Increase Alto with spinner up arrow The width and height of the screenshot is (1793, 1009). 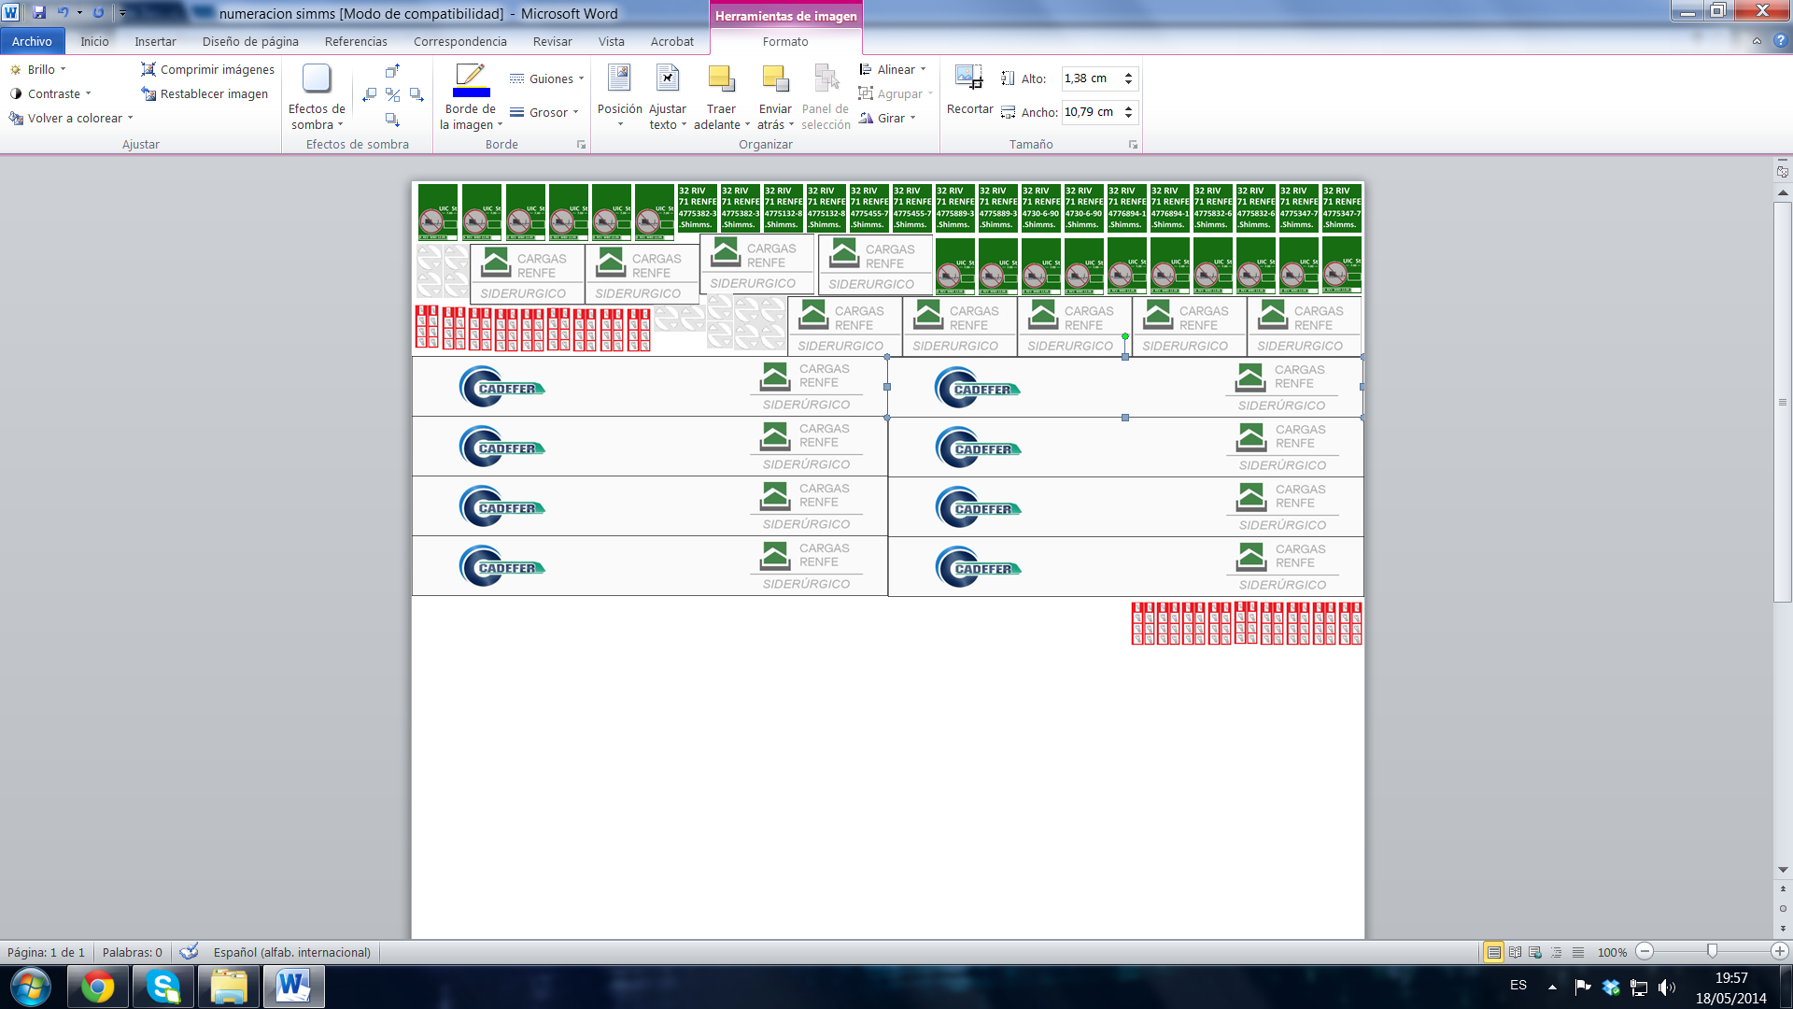tap(1128, 74)
